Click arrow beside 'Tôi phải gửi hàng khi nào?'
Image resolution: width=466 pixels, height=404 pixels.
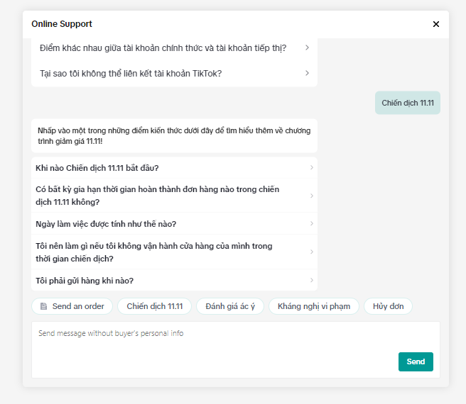coord(312,281)
